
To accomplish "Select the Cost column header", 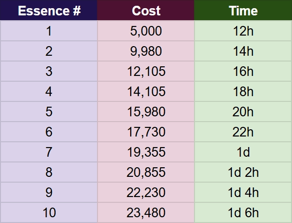I will [x=146, y=10].
